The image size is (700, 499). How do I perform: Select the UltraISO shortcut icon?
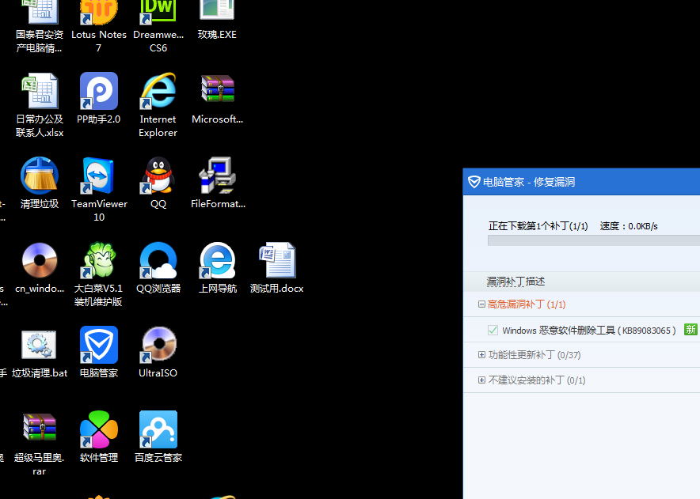pos(158,345)
